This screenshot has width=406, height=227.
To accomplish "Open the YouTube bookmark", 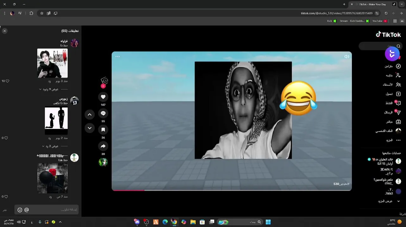I will coord(380,21).
